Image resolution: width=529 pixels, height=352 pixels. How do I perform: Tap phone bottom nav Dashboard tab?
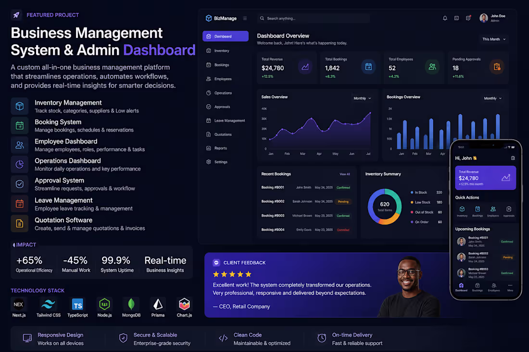tap(461, 287)
